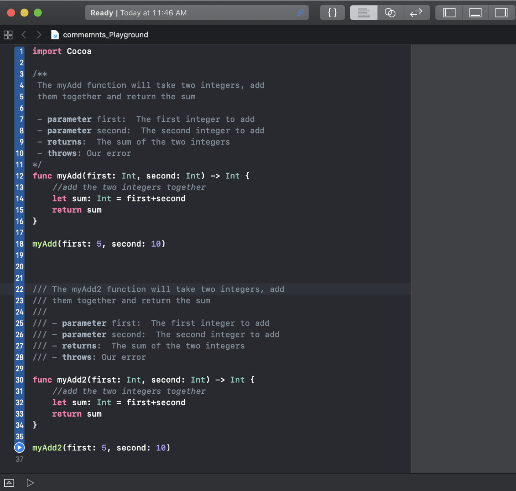The height and width of the screenshot is (491, 516).
Task: Click the Swift playground file icon
Action: pos(55,35)
